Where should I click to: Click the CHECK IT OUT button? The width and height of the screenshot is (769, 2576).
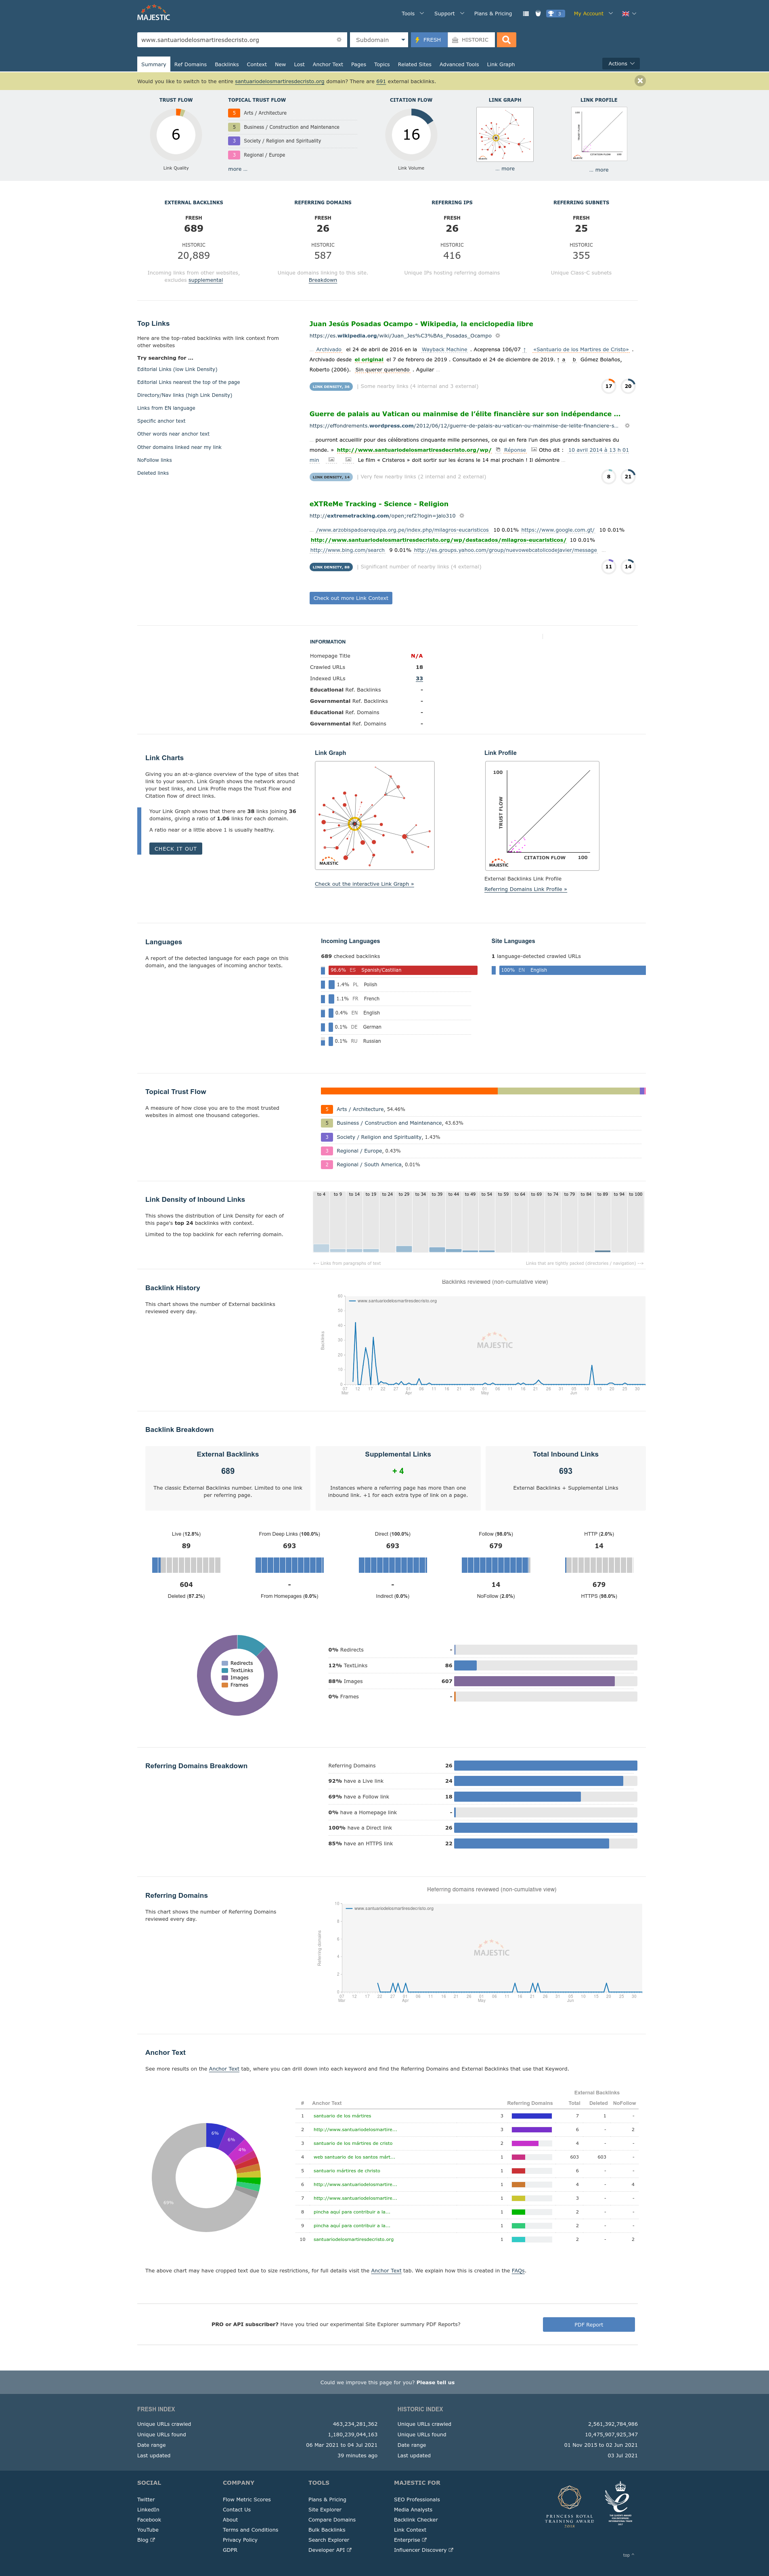176,849
